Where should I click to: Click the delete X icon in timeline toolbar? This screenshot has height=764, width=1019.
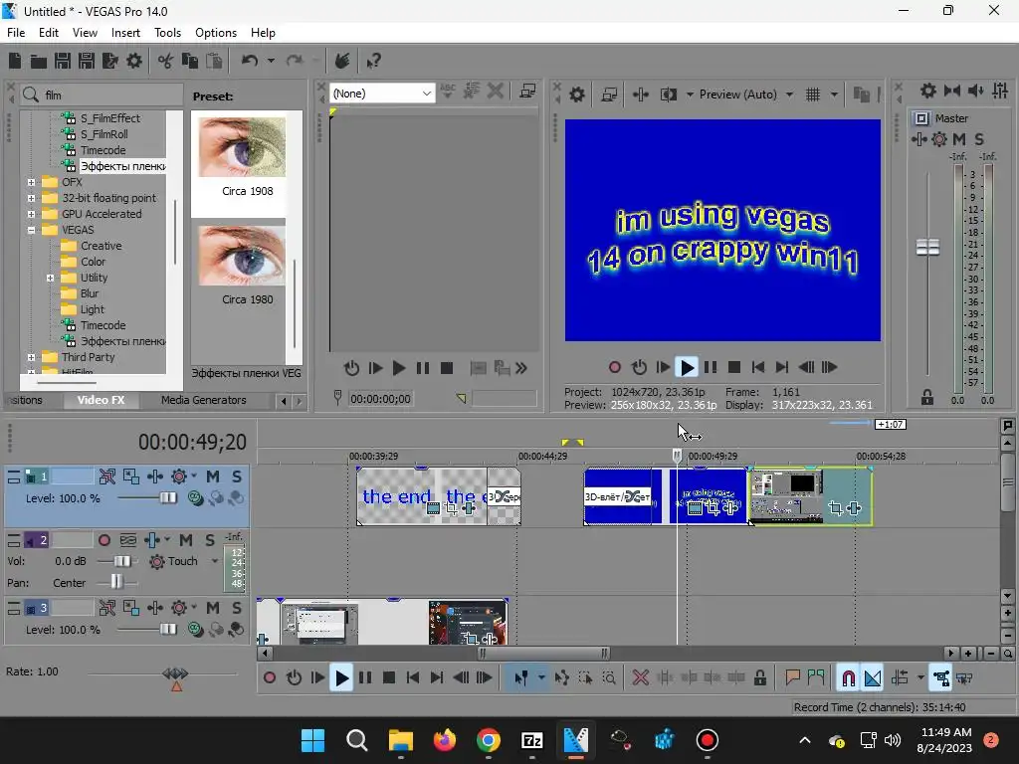640,678
